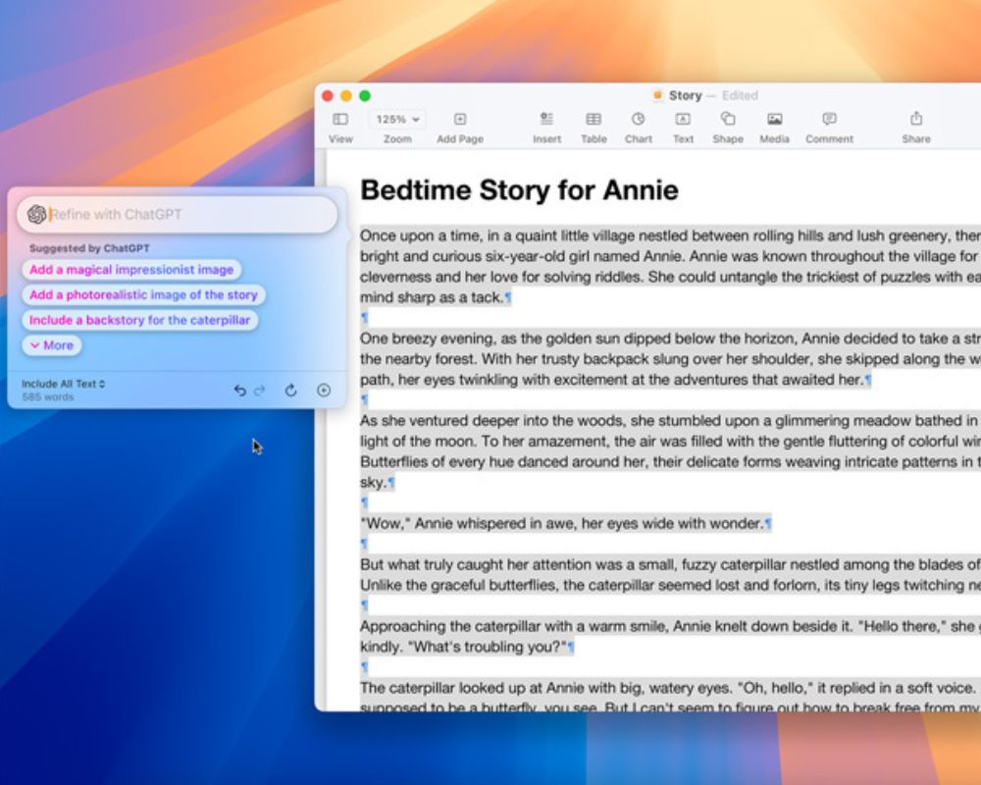Click the Story document title in title bar
981x785 pixels.
[686, 96]
